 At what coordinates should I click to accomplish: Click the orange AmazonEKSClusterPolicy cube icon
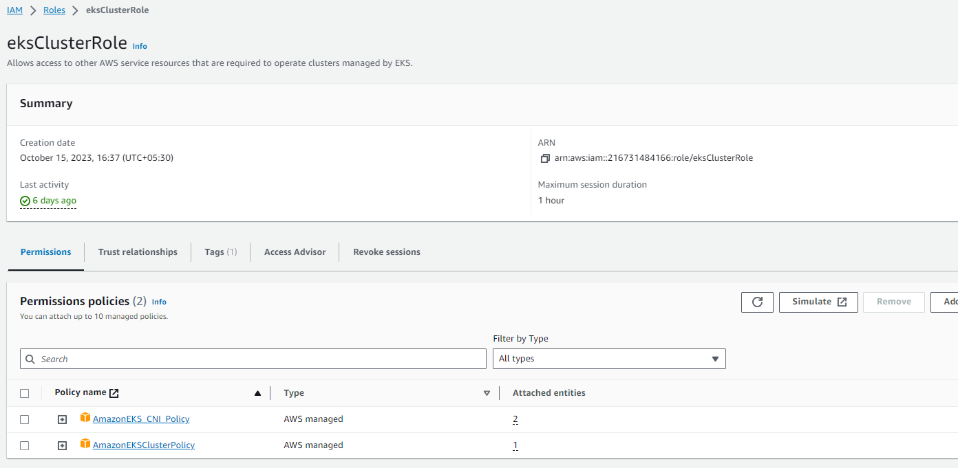coord(85,444)
